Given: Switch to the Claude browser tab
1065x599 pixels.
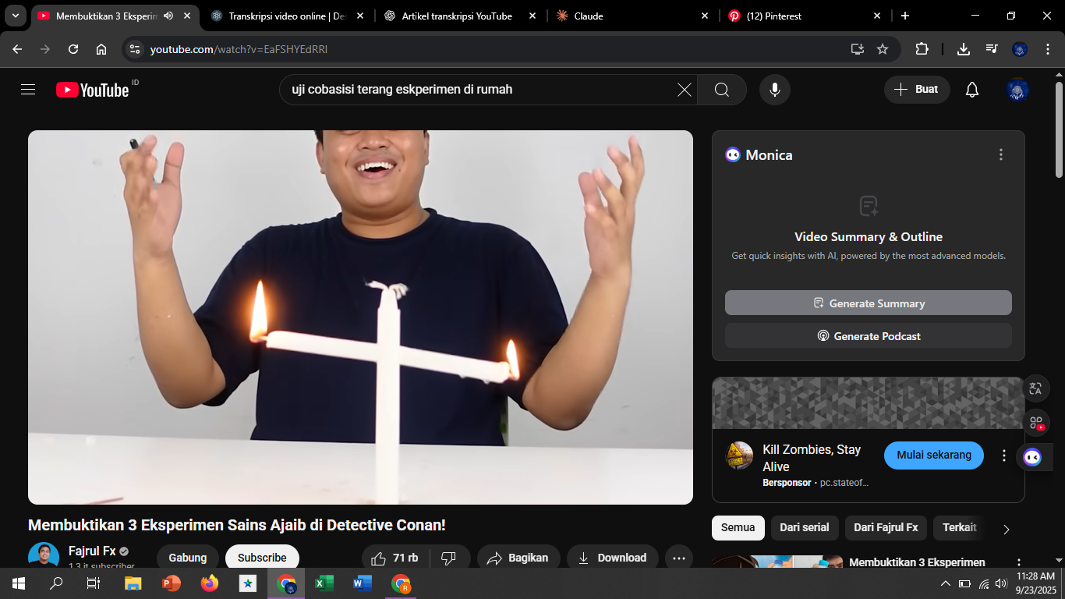Looking at the screenshot, I should point(616,15).
